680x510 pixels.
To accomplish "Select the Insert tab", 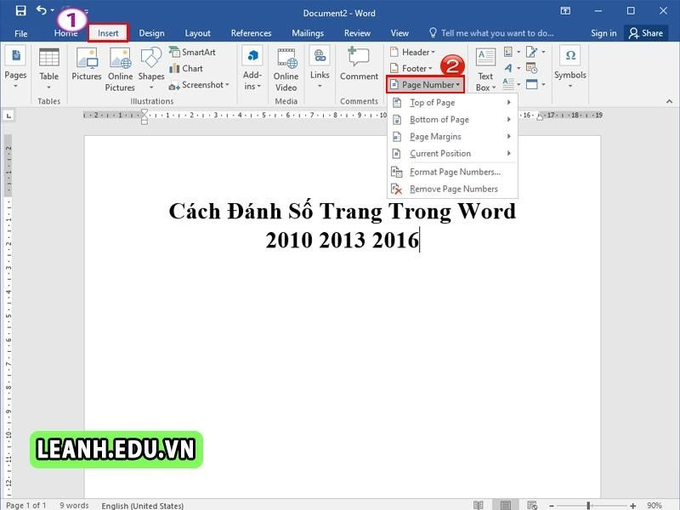I will tap(108, 33).
